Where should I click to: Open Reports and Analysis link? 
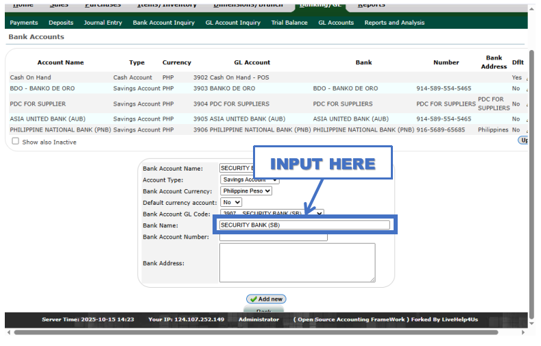(x=394, y=23)
